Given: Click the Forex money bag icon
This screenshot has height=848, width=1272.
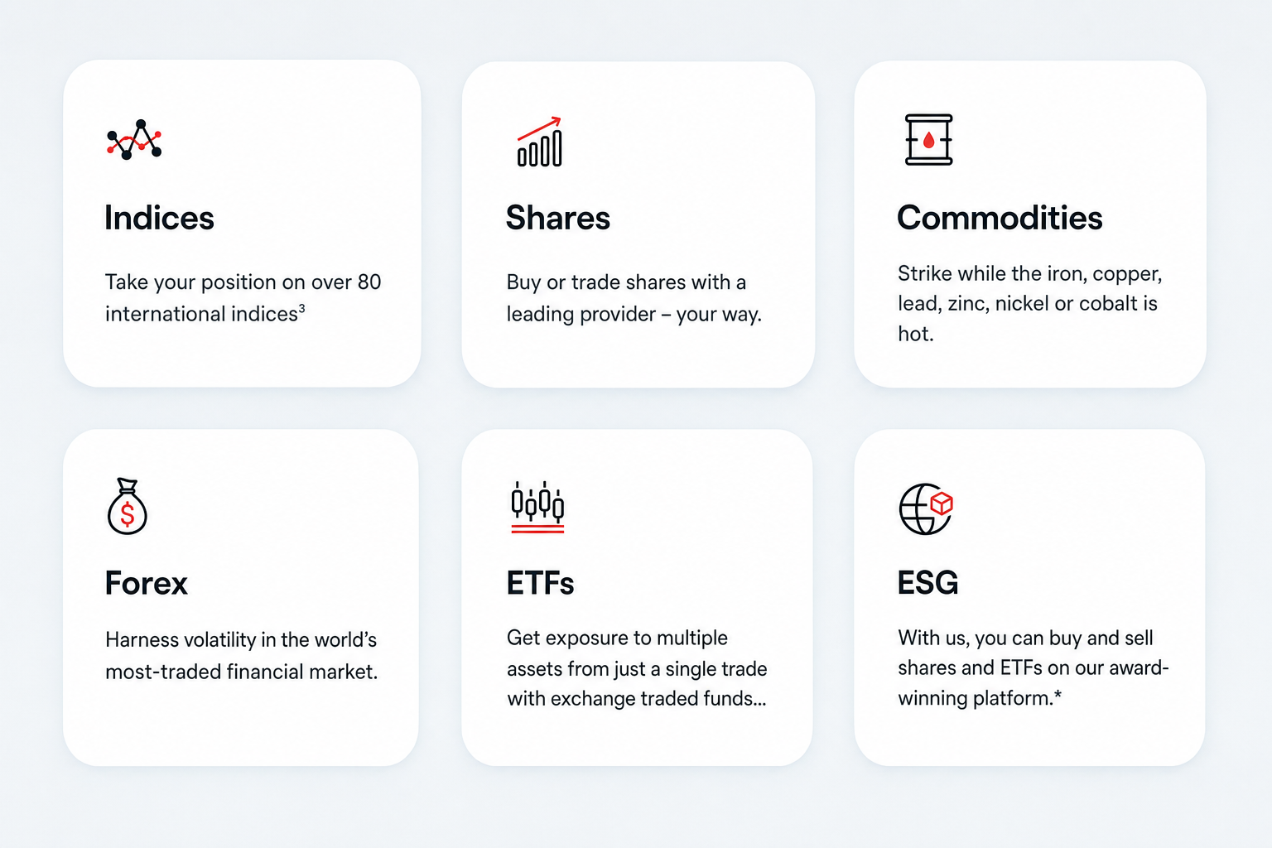Looking at the screenshot, I should point(128,506).
